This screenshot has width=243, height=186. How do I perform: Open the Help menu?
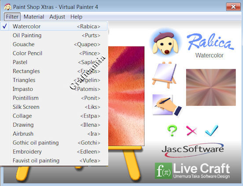tap(76, 17)
